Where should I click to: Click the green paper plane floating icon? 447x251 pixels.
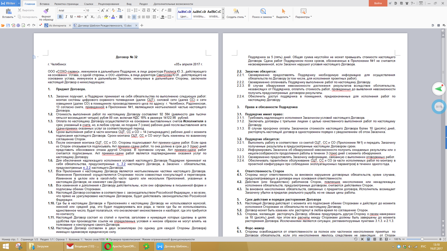(439, 89)
